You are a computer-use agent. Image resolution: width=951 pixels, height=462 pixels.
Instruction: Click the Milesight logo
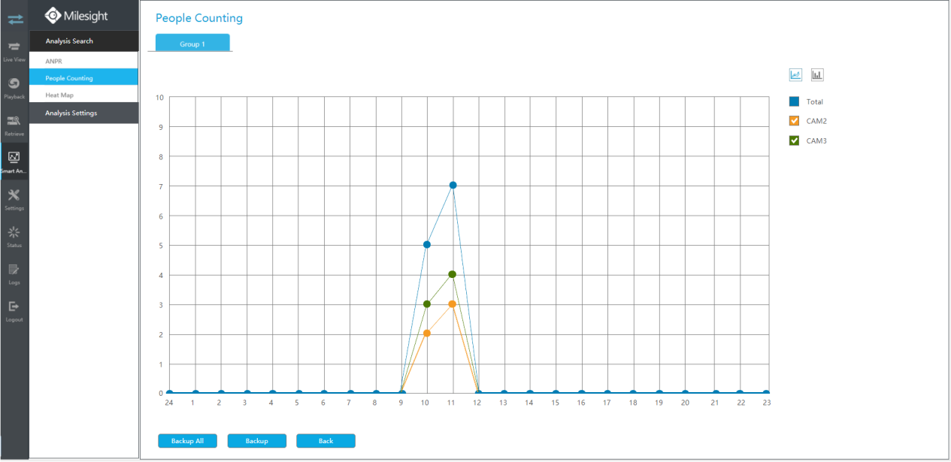point(77,15)
